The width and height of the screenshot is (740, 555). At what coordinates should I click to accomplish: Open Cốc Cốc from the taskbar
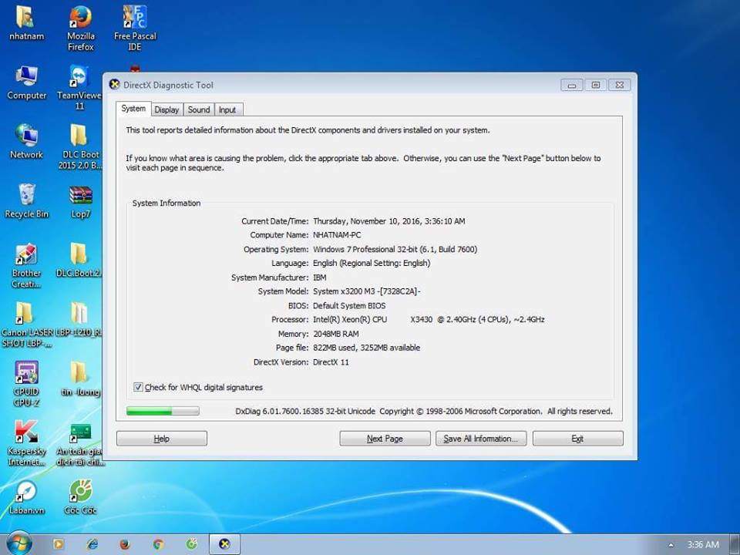click(x=191, y=545)
